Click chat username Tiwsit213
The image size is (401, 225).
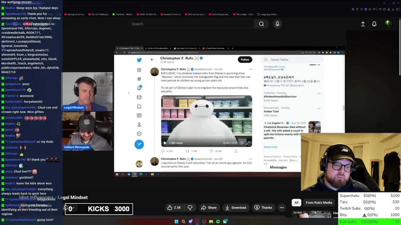tap(12, 96)
